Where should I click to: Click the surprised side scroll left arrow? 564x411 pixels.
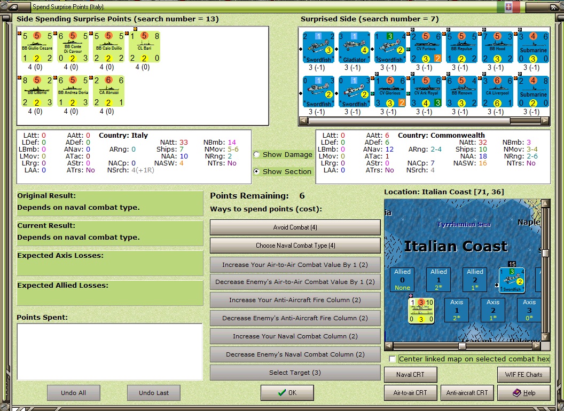point(303,121)
